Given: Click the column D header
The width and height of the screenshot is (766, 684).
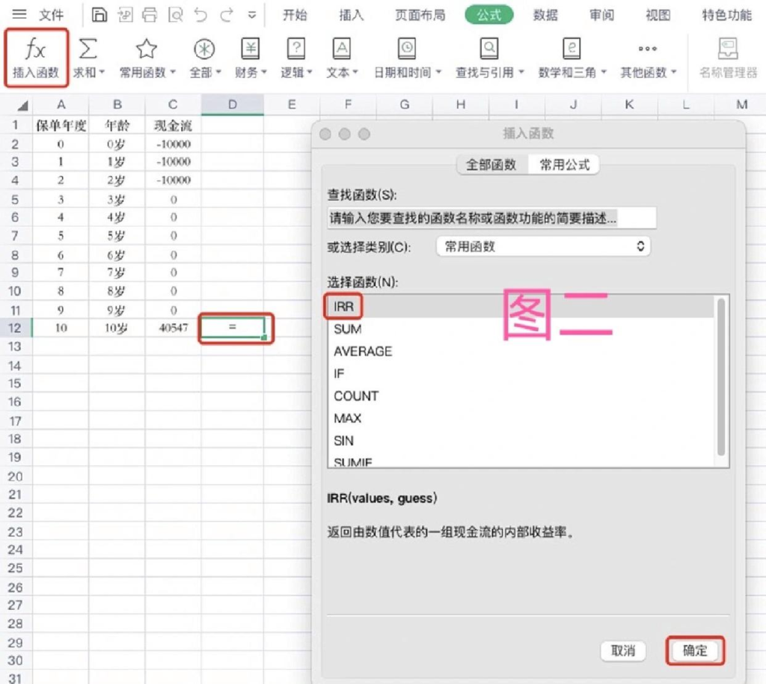Looking at the screenshot, I should click(233, 105).
